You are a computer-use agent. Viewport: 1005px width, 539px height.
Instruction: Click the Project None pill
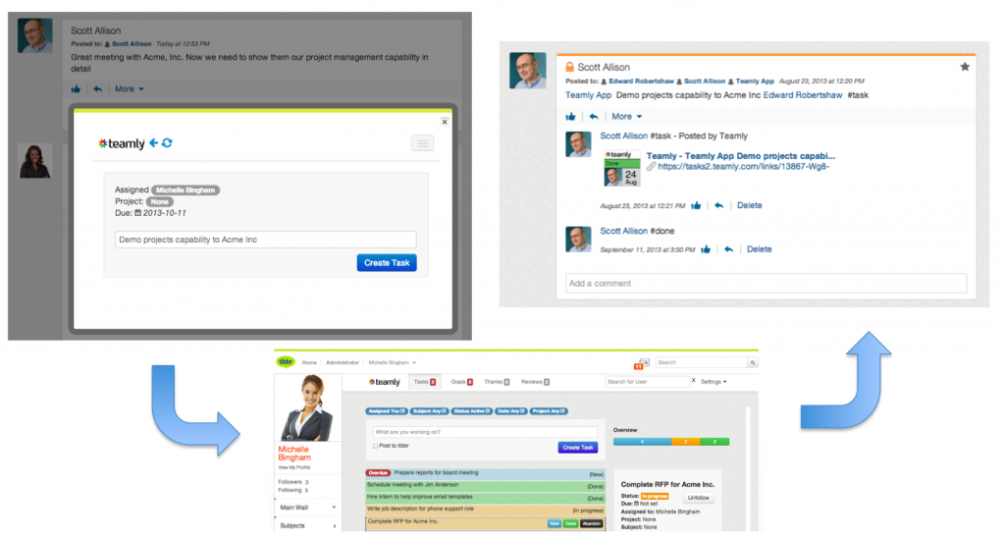coord(160,201)
